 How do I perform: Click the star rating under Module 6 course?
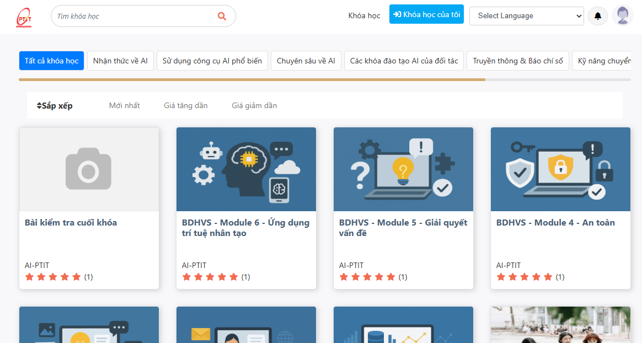(210, 277)
